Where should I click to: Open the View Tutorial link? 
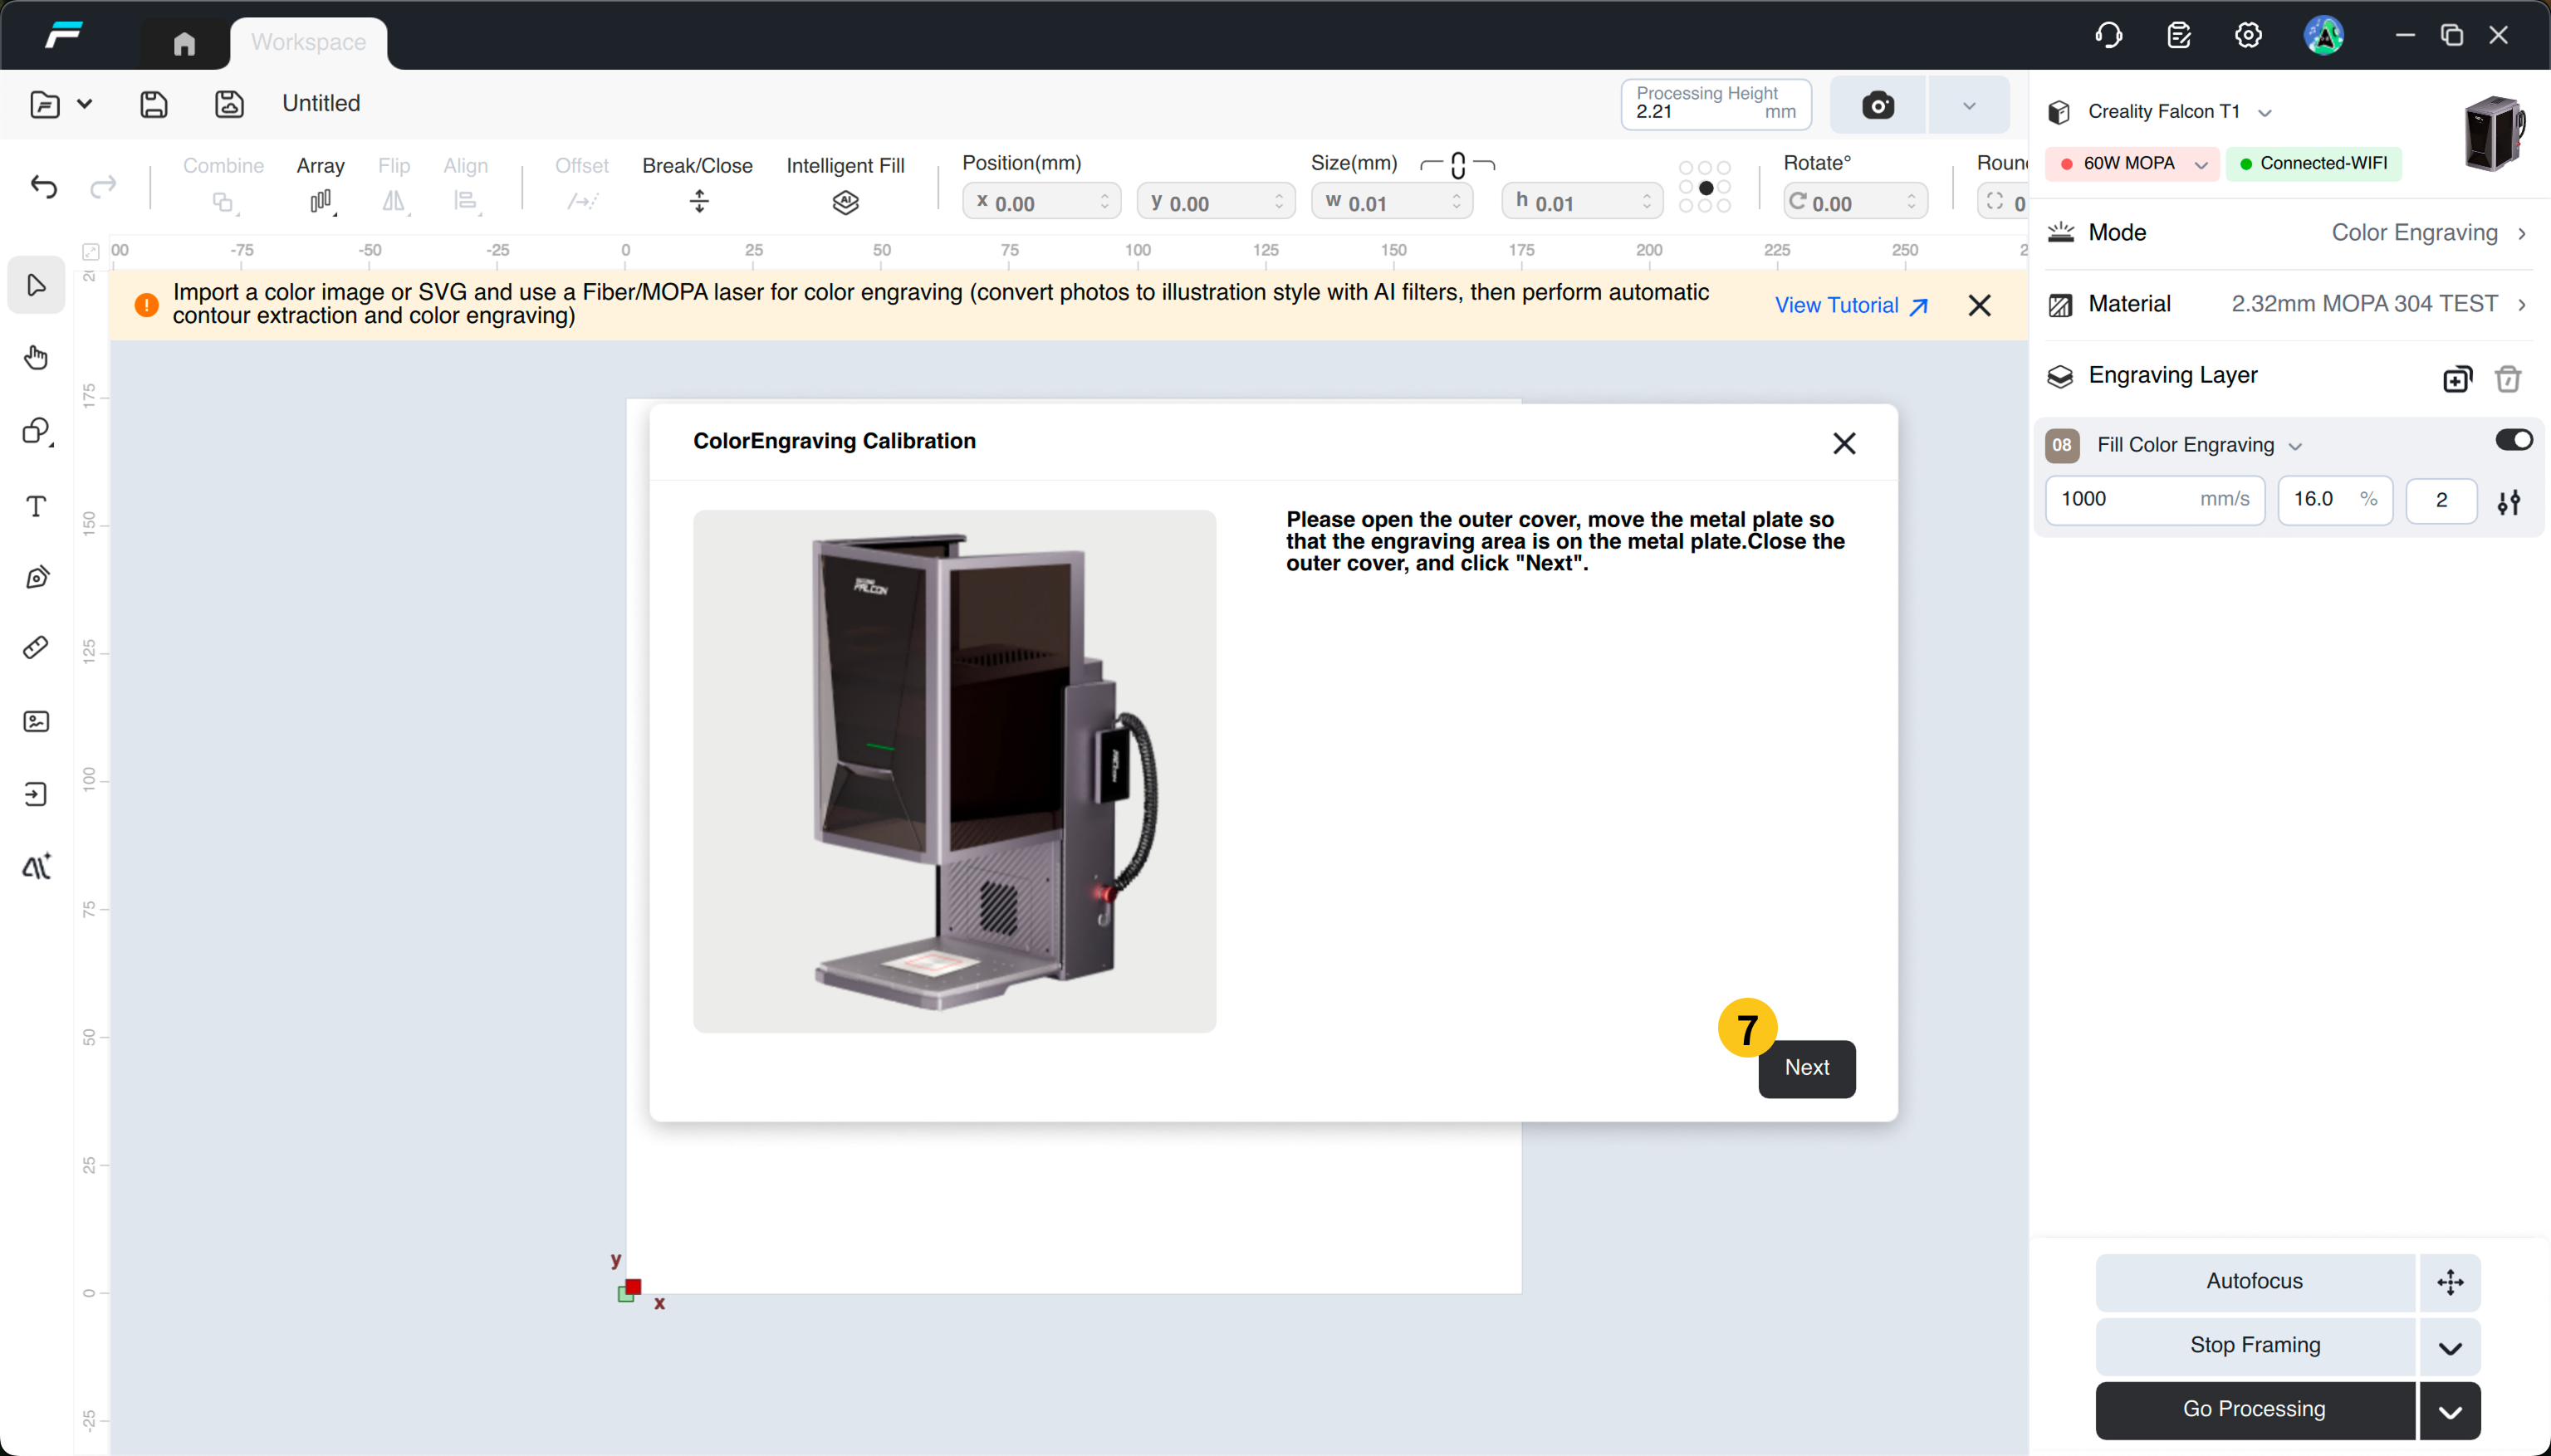click(1851, 306)
